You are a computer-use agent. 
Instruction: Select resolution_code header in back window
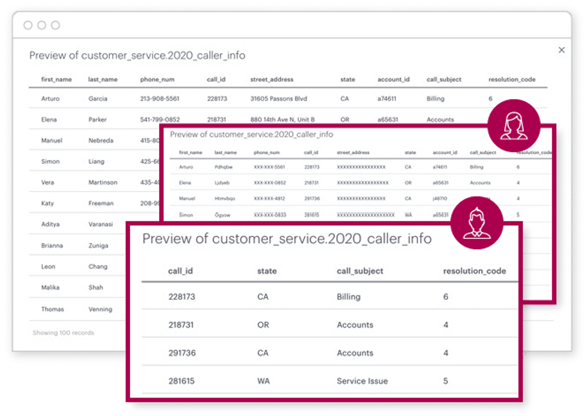[x=512, y=80]
